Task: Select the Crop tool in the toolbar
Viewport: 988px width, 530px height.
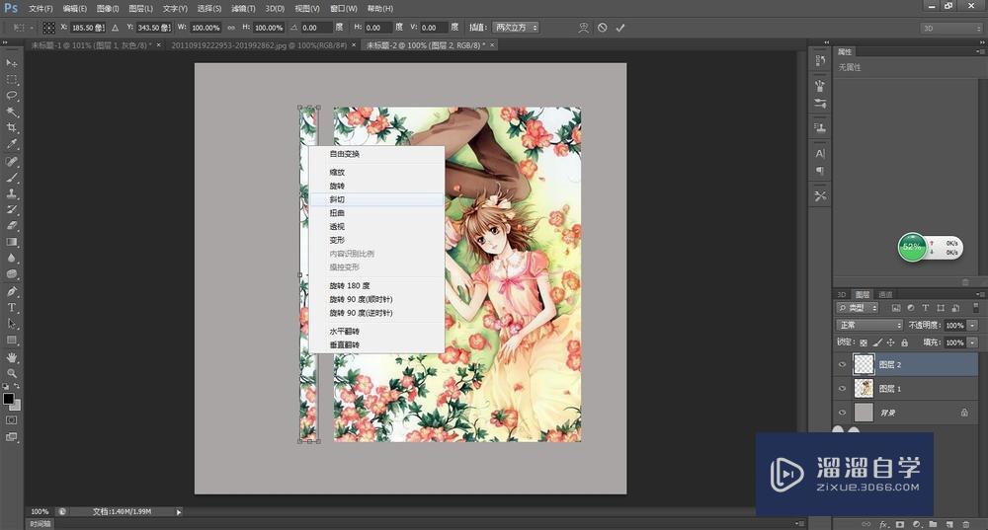Action: (12, 128)
